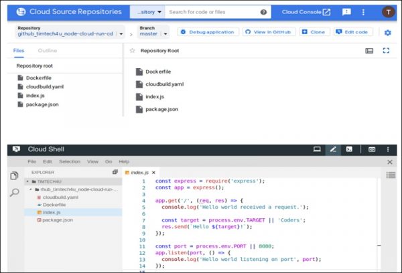Focus the 'Search for code or files' field
This screenshot has height=273, width=402.
[213, 12]
